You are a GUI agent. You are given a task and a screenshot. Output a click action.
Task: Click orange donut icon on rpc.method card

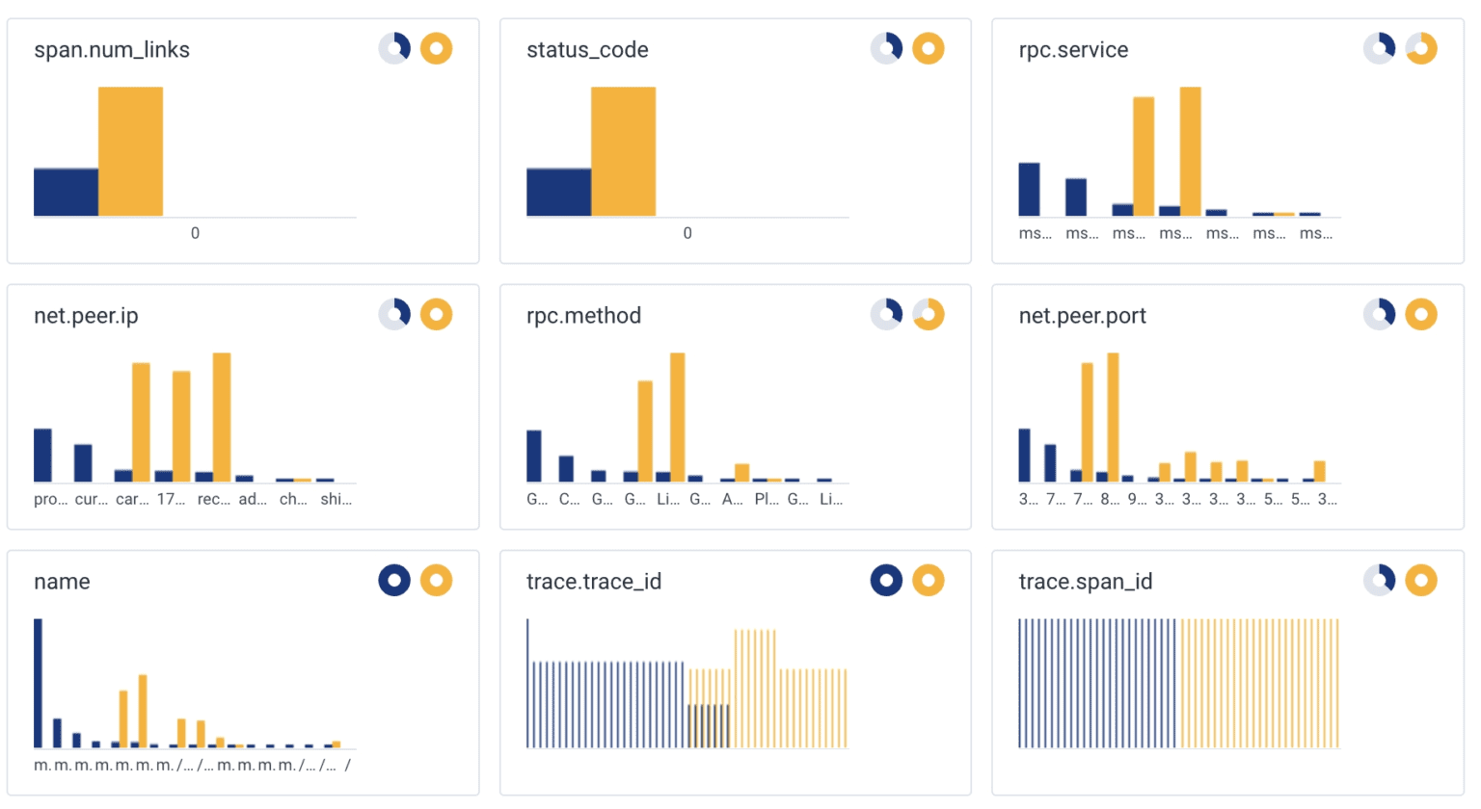[x=929, y=314]
